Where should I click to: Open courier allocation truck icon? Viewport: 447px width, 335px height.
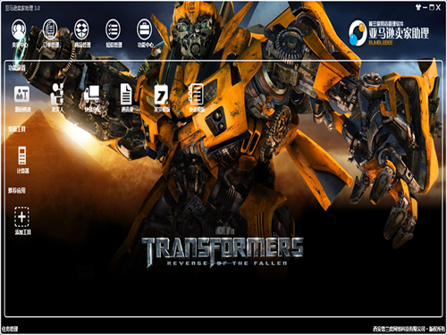pos(91,94)
